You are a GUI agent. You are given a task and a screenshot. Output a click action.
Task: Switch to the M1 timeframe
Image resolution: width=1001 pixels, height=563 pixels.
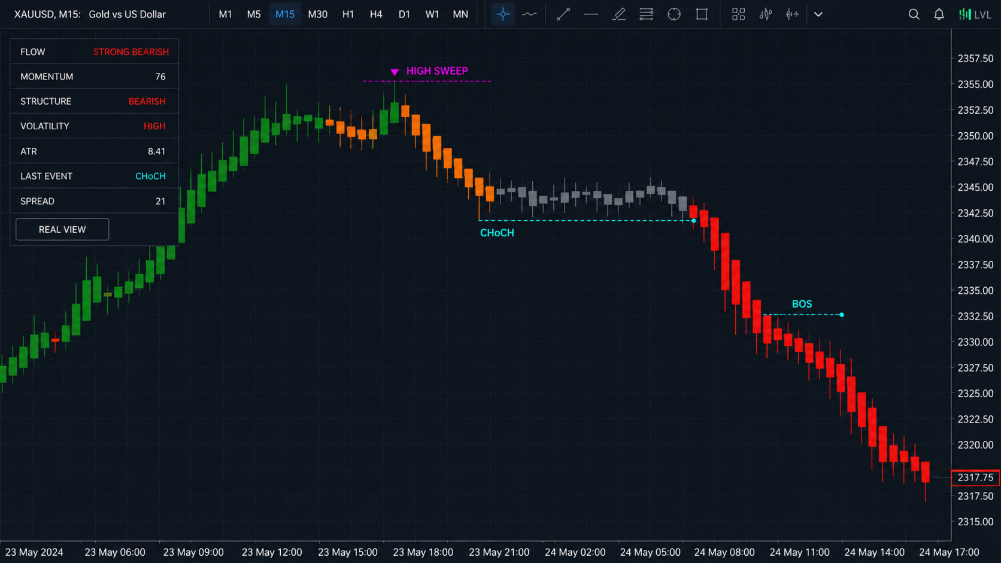(x=225, y=14)
